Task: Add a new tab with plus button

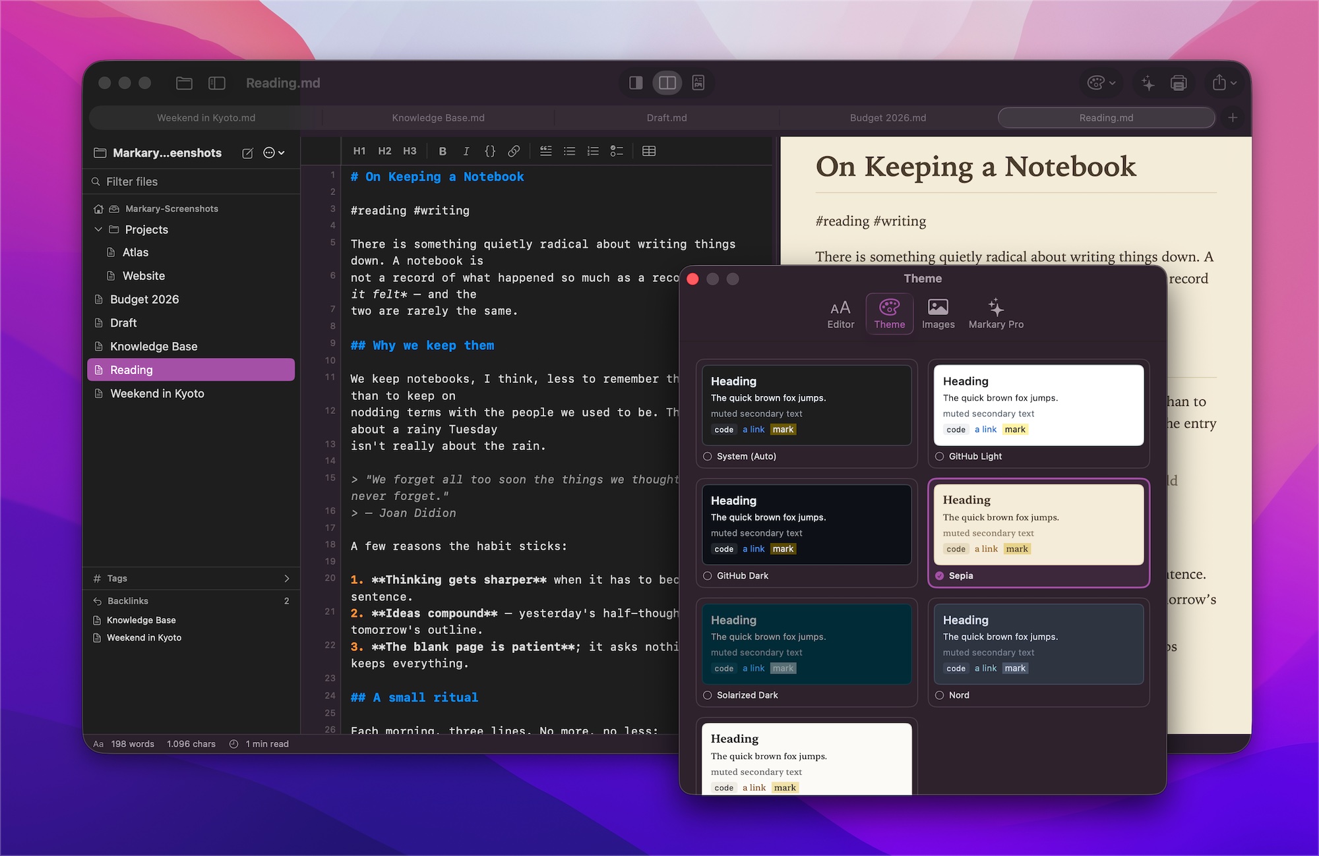Action: (x=1233, y=118)
